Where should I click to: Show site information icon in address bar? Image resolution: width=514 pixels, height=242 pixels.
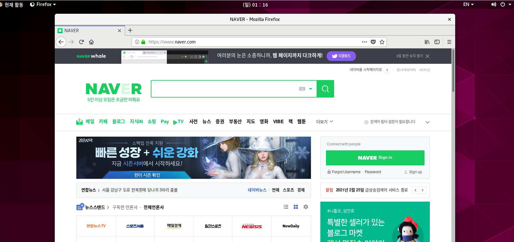pyautogui.click(x=137, y=42)
